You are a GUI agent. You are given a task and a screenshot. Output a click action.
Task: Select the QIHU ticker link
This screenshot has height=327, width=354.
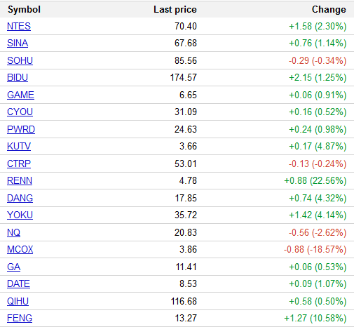pyautogui.click(x=18, y=301)
